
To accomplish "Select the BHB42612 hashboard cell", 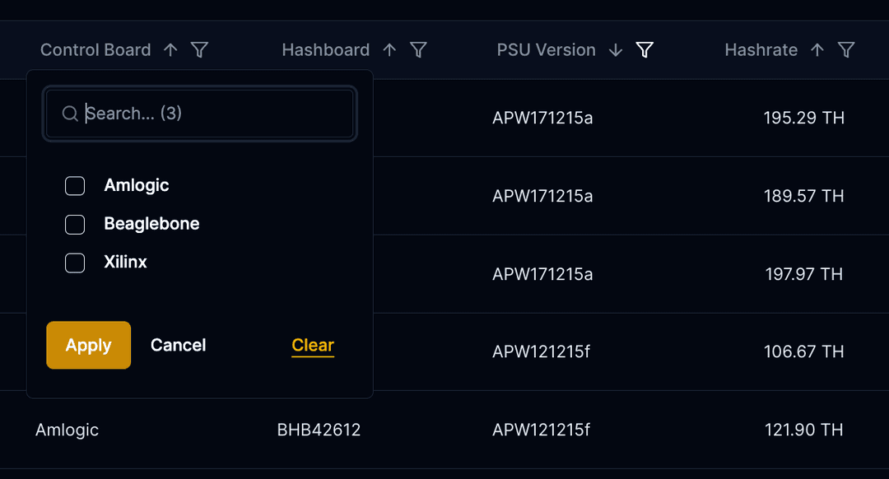I will coord(319,430).
